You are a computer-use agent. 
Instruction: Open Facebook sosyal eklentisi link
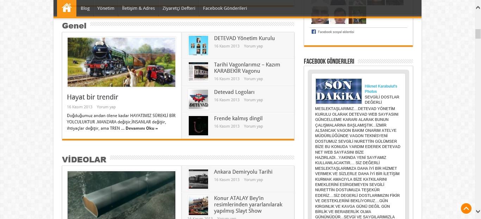point(336,32)
